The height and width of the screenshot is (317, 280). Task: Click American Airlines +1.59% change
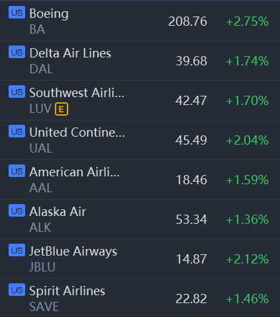coord(247,180)
